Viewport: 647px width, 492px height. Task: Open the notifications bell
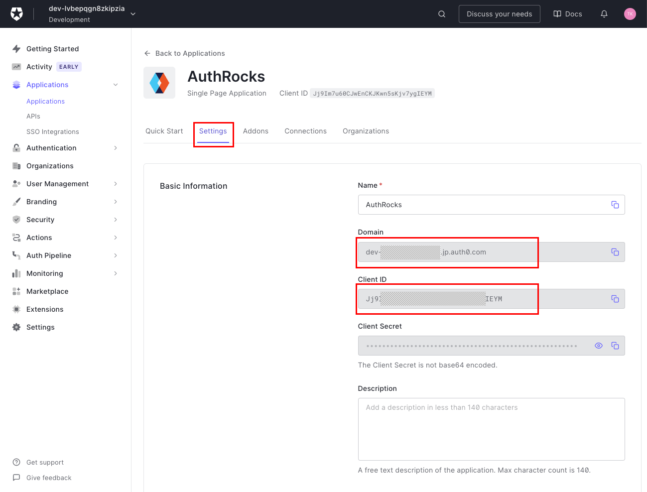(604, 14)
